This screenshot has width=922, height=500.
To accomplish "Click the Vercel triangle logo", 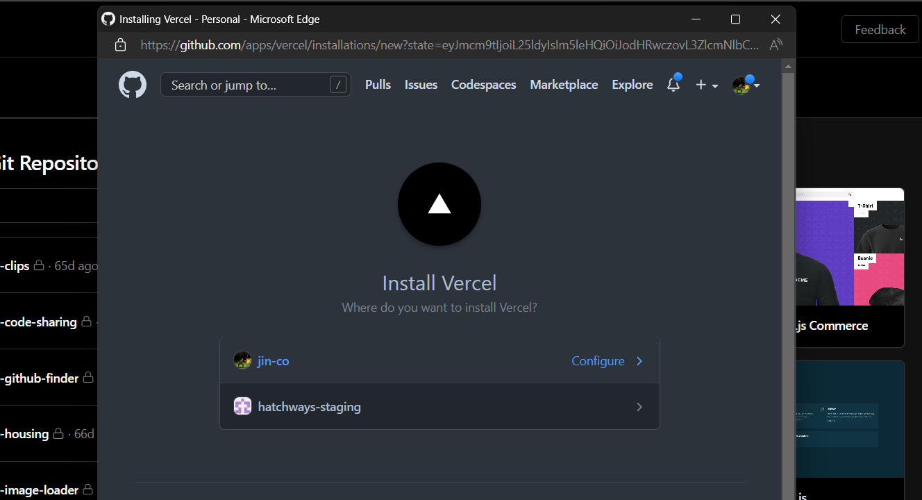I will click(439, 204).
